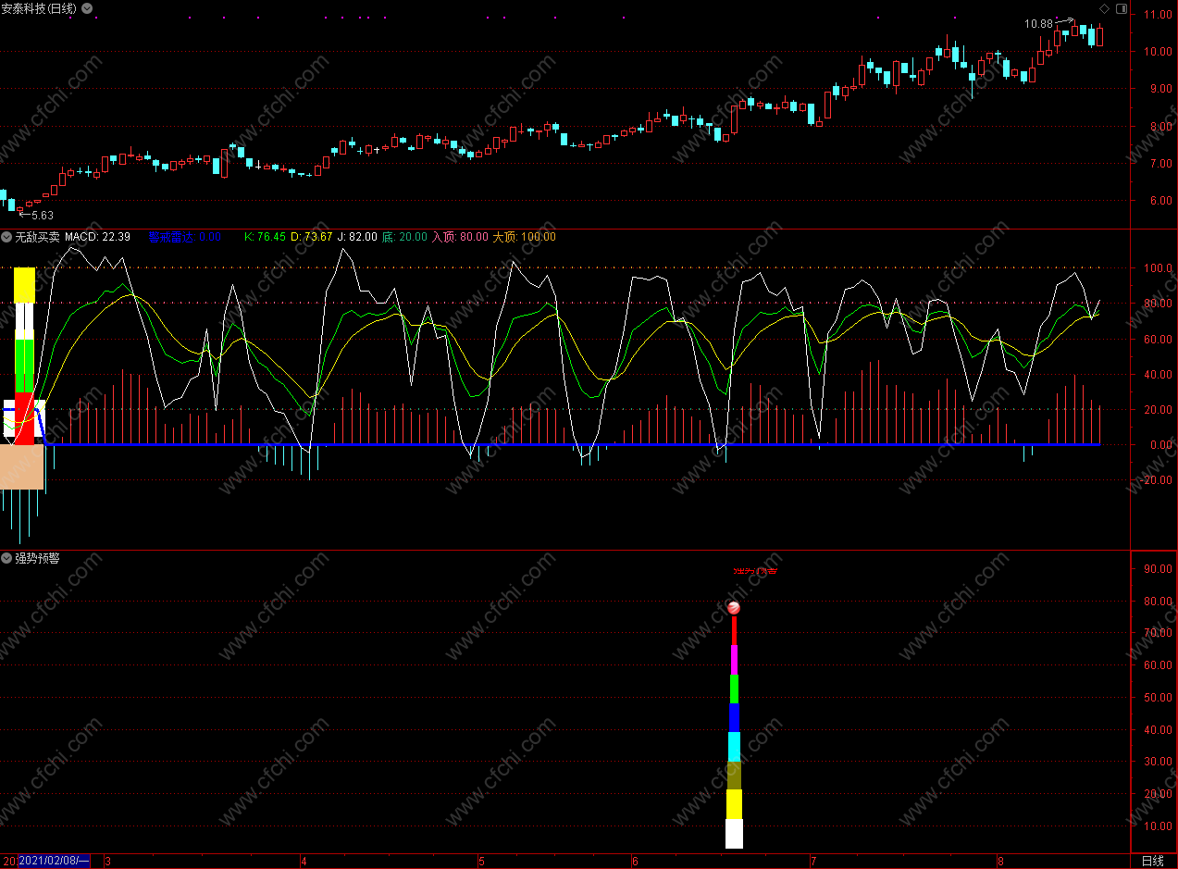Click the 大顶 100.00 indicator label
The width and height of the screenshot is (1178, 869).
pos(524,237)
